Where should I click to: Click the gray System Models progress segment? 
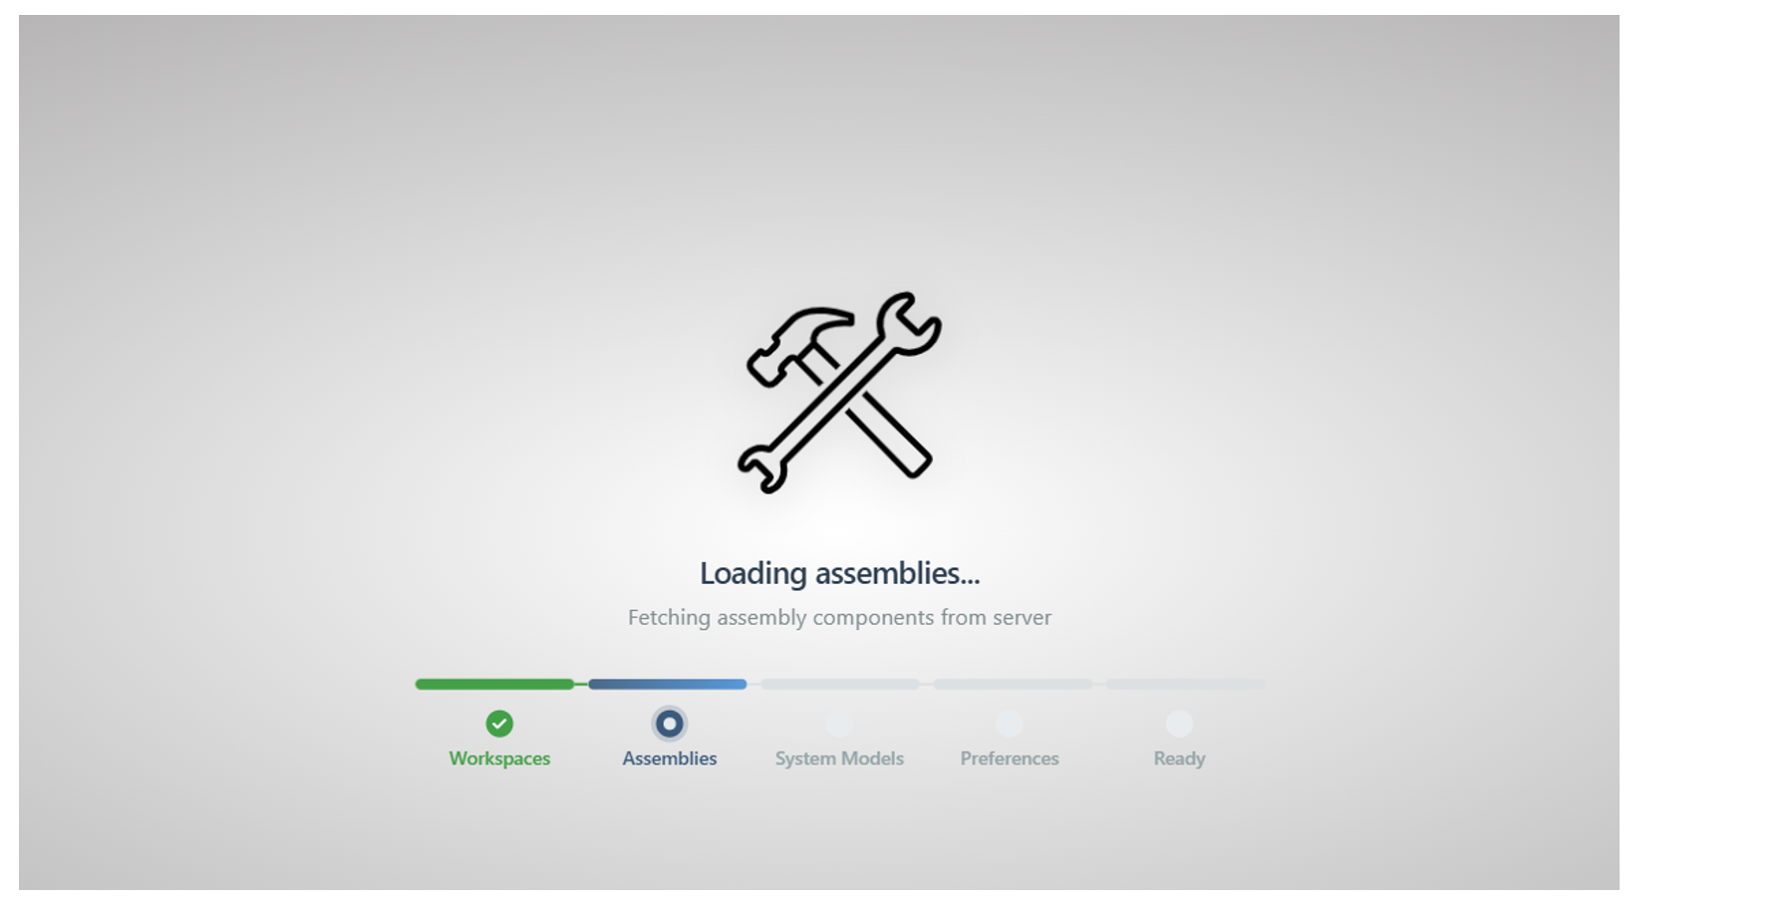pyautogui.click(x=840, y=685)
